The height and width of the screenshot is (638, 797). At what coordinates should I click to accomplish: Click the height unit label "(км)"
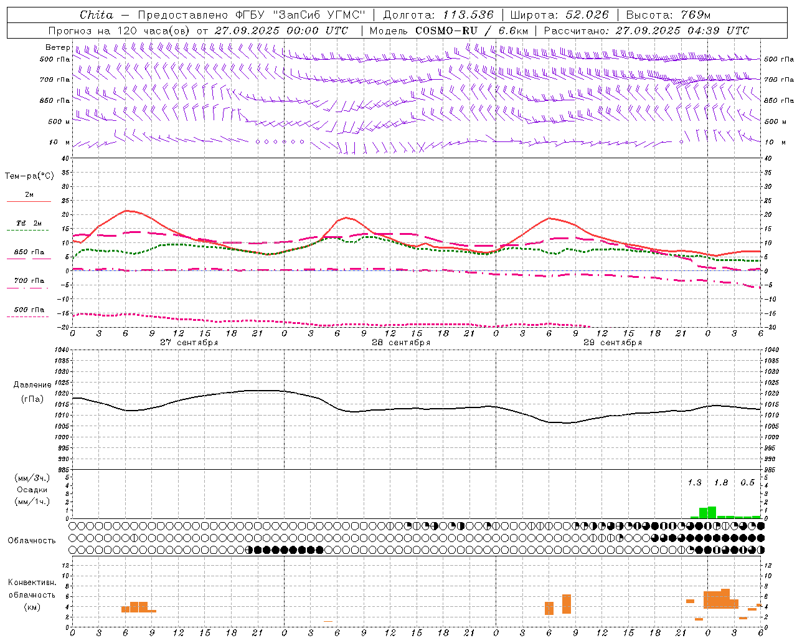coord(32,607)
